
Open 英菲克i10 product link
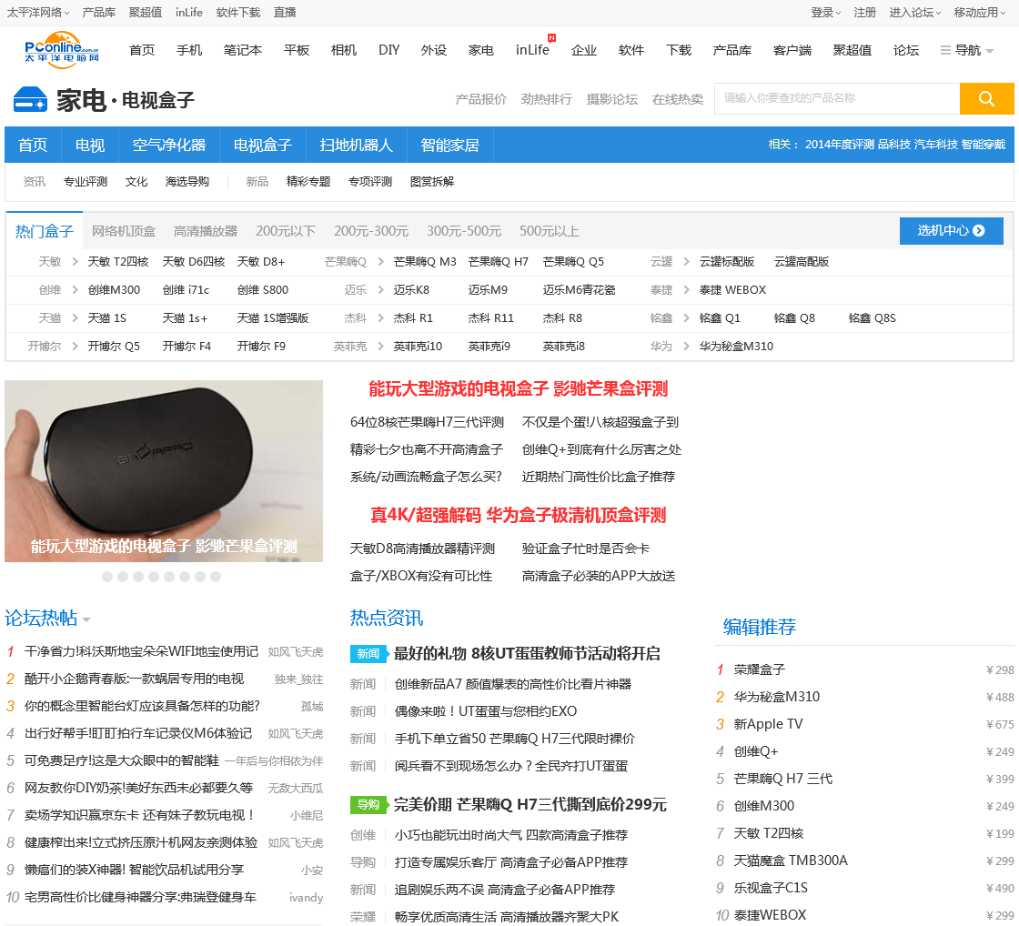418,347
